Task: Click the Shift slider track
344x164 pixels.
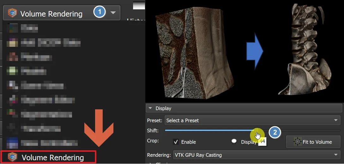Action: tap(252, 130)
